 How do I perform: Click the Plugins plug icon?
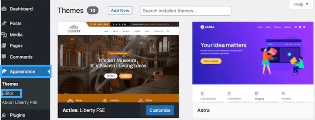pyautogui.click(x=4, y=115)
